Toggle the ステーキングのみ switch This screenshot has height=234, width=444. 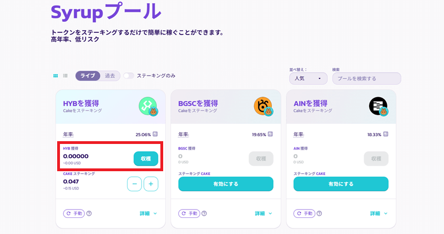[x=129, y=76]
